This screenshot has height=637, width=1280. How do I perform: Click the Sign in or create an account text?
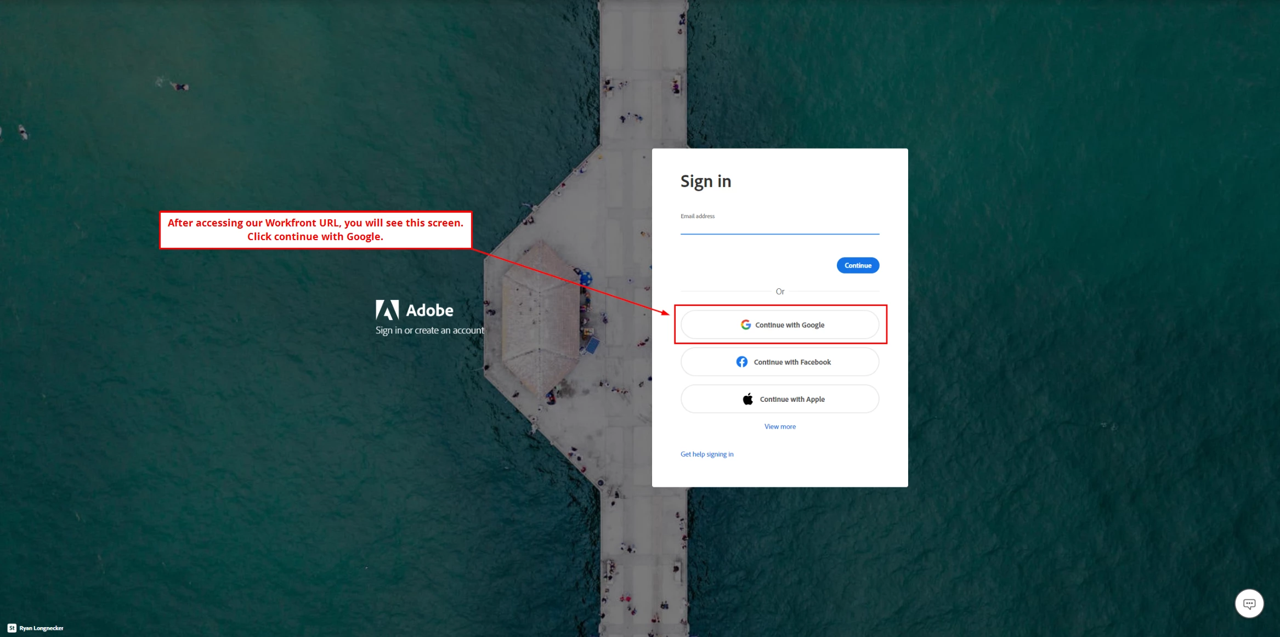point(429,331)
